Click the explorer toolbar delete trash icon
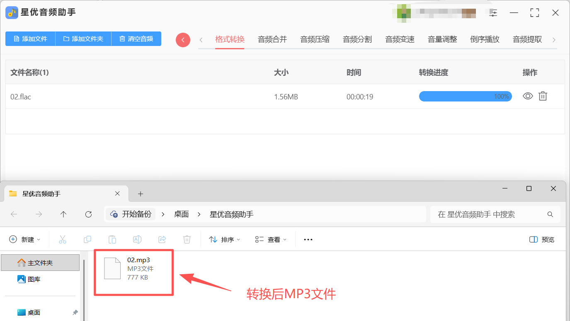Screen dimensions: 570x321 tap(187, 239)
